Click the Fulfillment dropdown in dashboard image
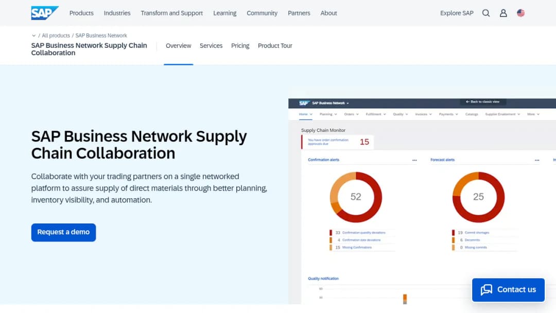The image size is (556, 313). (375, 114)
